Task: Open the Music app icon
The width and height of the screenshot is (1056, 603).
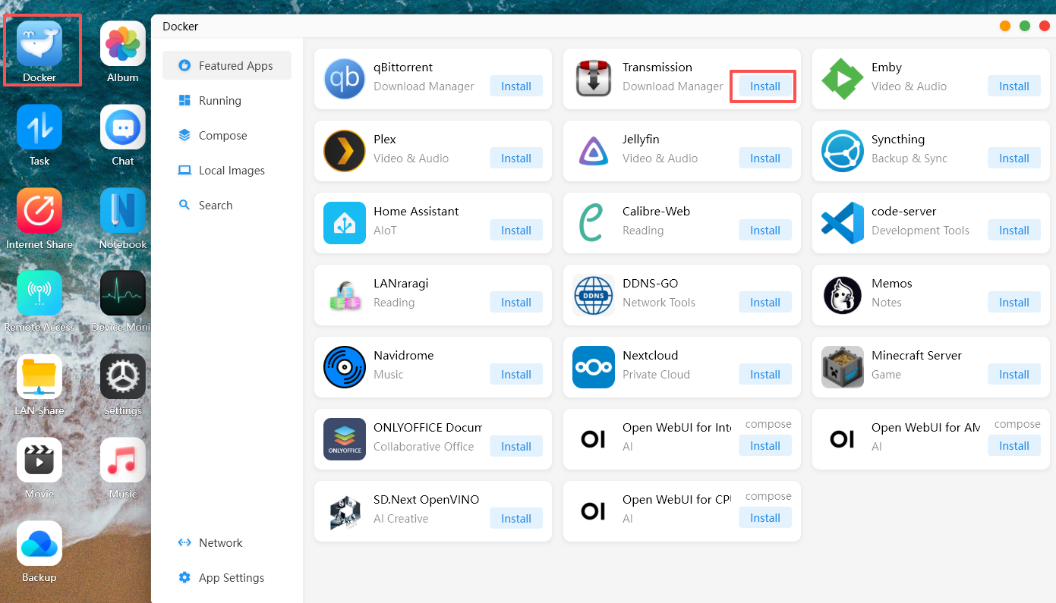Action: 123,460
